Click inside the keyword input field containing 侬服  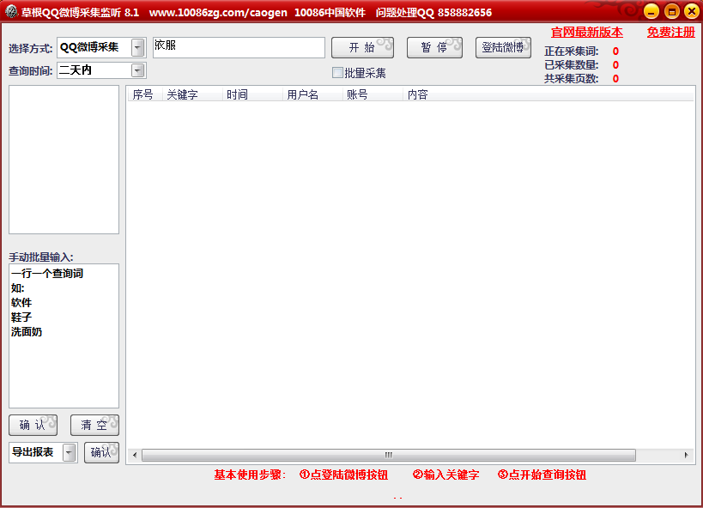(x=239, y=48)
